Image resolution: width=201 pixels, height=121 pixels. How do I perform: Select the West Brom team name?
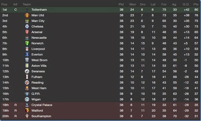point(39,60)
